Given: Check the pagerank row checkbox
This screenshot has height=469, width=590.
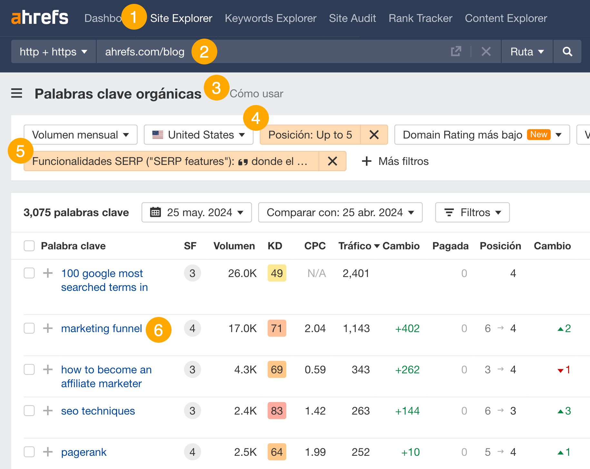Looking at the screenshot, I should pos(29,452).
